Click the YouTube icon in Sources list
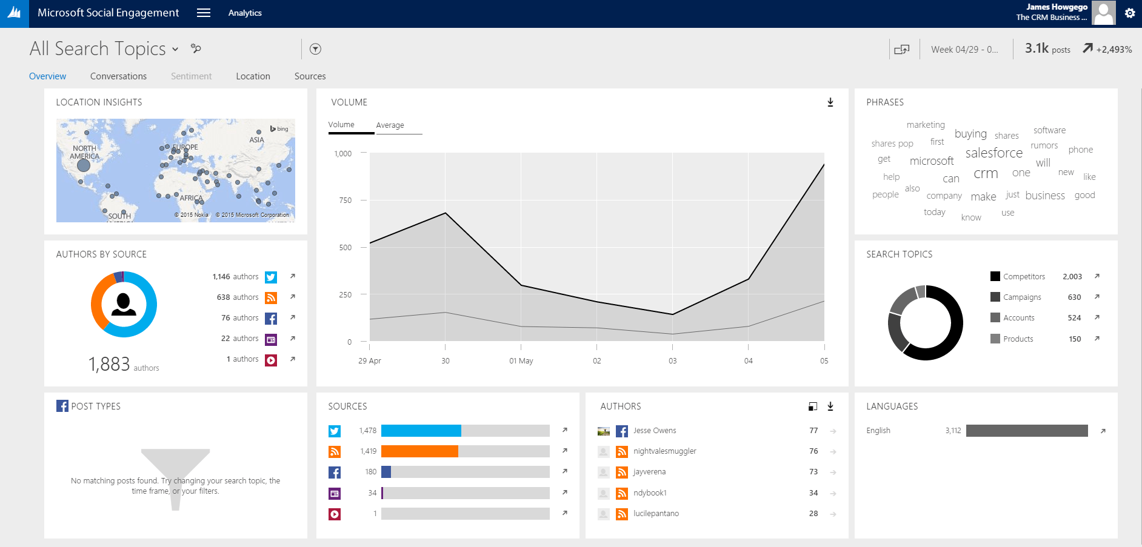This screenshot has height=547, width=1142. pos(335,514)
